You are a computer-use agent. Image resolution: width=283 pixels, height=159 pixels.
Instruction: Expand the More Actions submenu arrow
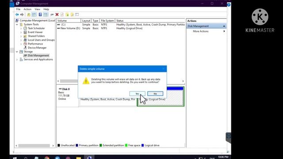(x=224, y=31)
